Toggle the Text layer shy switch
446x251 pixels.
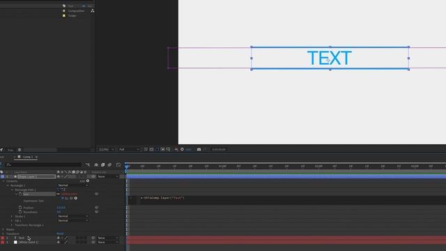tap(59, 238)
